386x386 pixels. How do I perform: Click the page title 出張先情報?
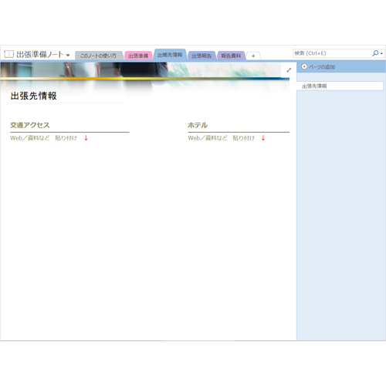click(33, 96)
